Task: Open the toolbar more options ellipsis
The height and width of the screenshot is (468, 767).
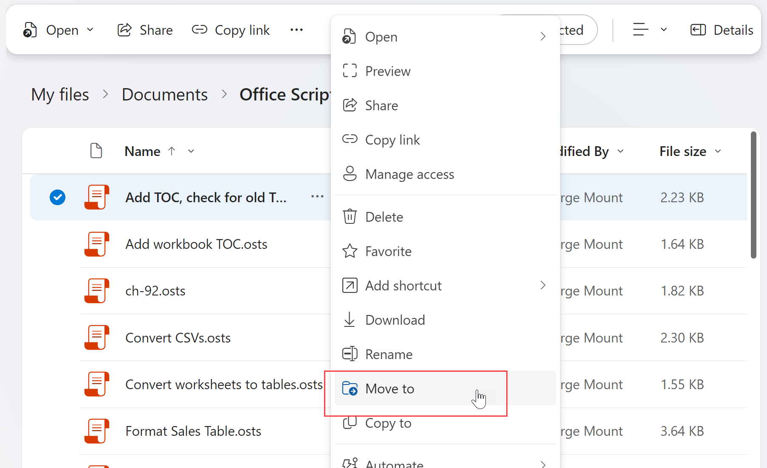Action: [296, 30]
